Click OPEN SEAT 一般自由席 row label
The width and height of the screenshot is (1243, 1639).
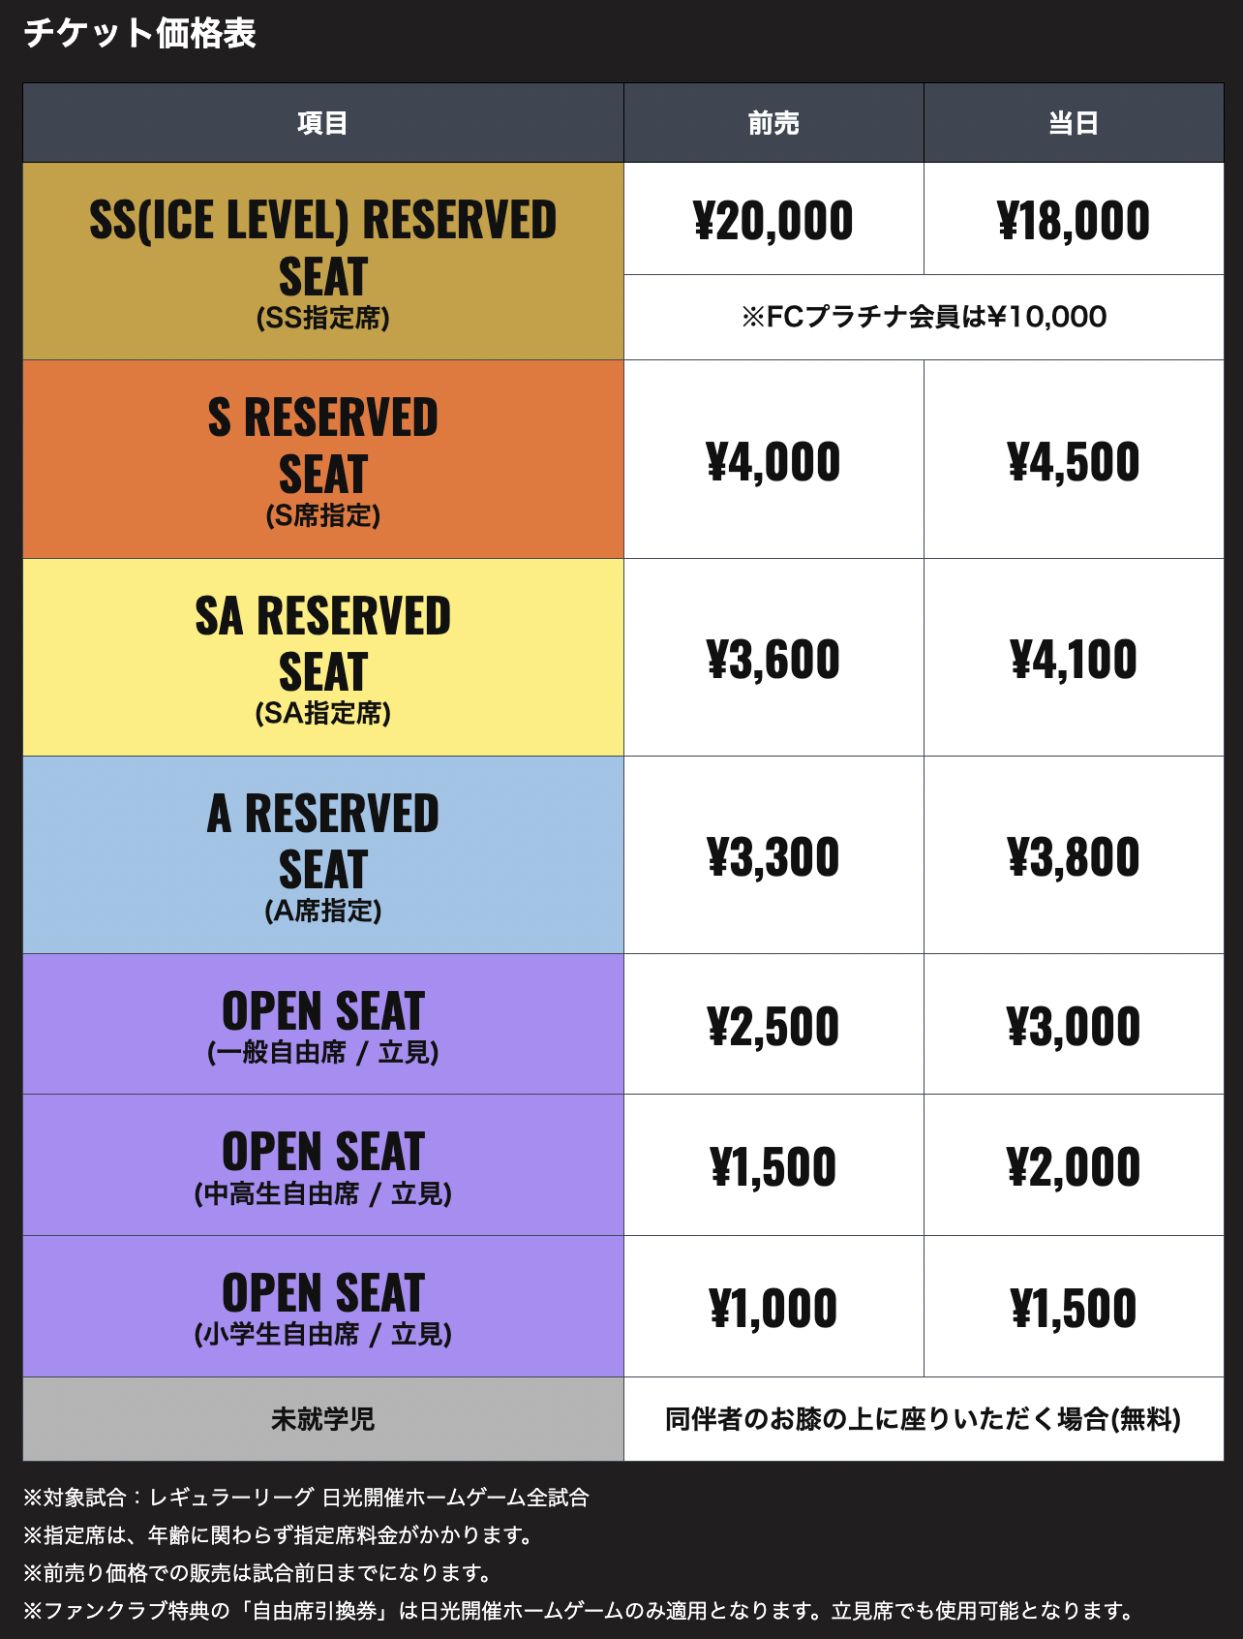323,1025
